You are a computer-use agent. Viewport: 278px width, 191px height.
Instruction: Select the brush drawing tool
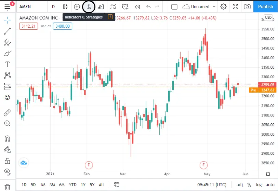click(8, 53)
